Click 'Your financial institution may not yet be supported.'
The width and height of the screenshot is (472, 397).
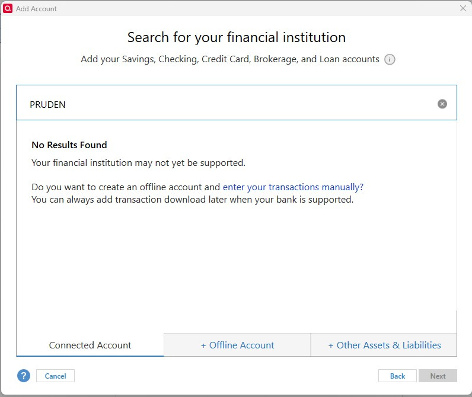139,163
